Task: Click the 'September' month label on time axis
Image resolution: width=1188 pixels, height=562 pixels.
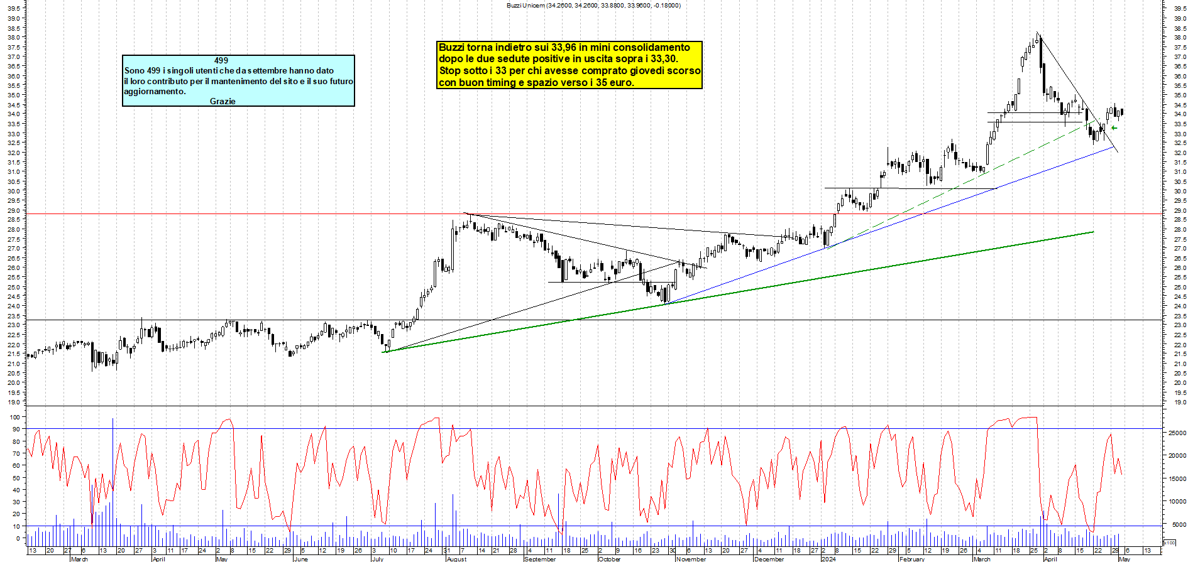Action: (540, 559)
